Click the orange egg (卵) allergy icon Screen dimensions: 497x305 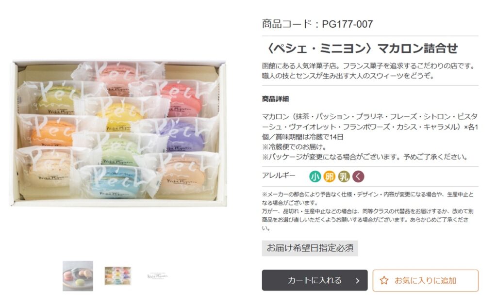pos(330,177)
